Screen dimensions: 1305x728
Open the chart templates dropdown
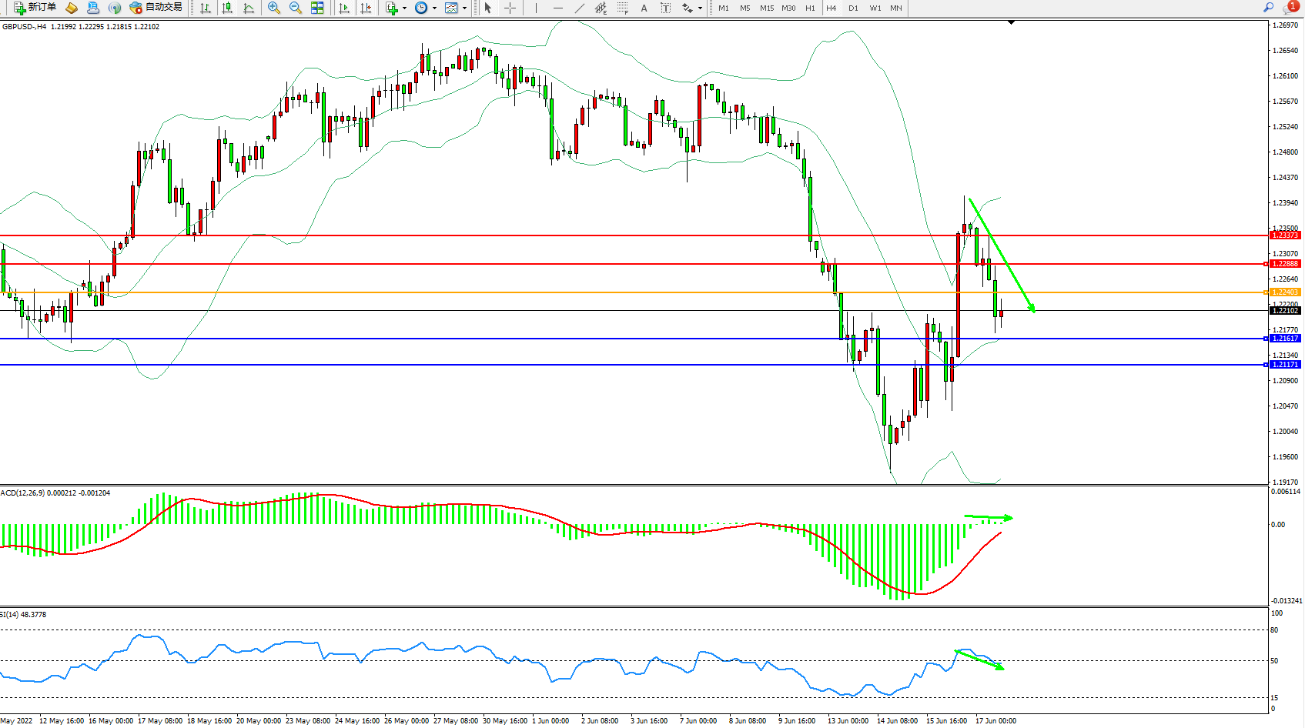(455, 8)
